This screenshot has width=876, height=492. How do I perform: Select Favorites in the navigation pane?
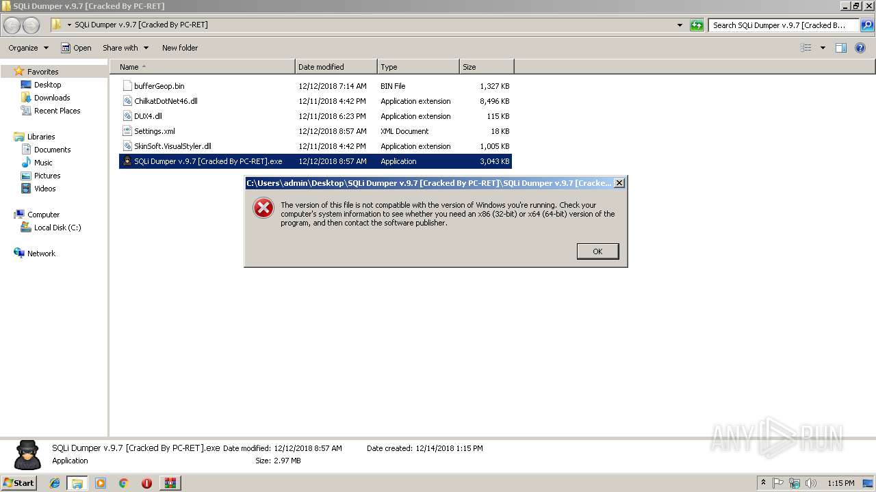click(x=42, y=72)
